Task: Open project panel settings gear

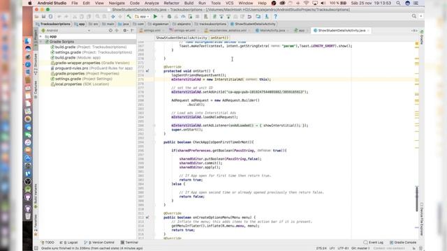Action: (x=125, y=31)
